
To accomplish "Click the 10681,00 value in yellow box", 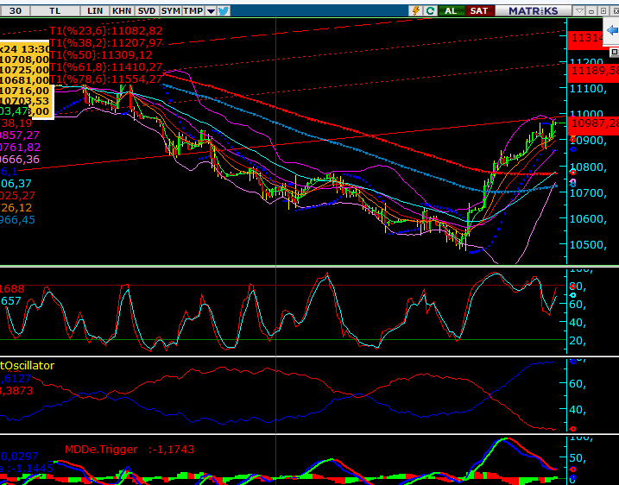I will point(24,80).
